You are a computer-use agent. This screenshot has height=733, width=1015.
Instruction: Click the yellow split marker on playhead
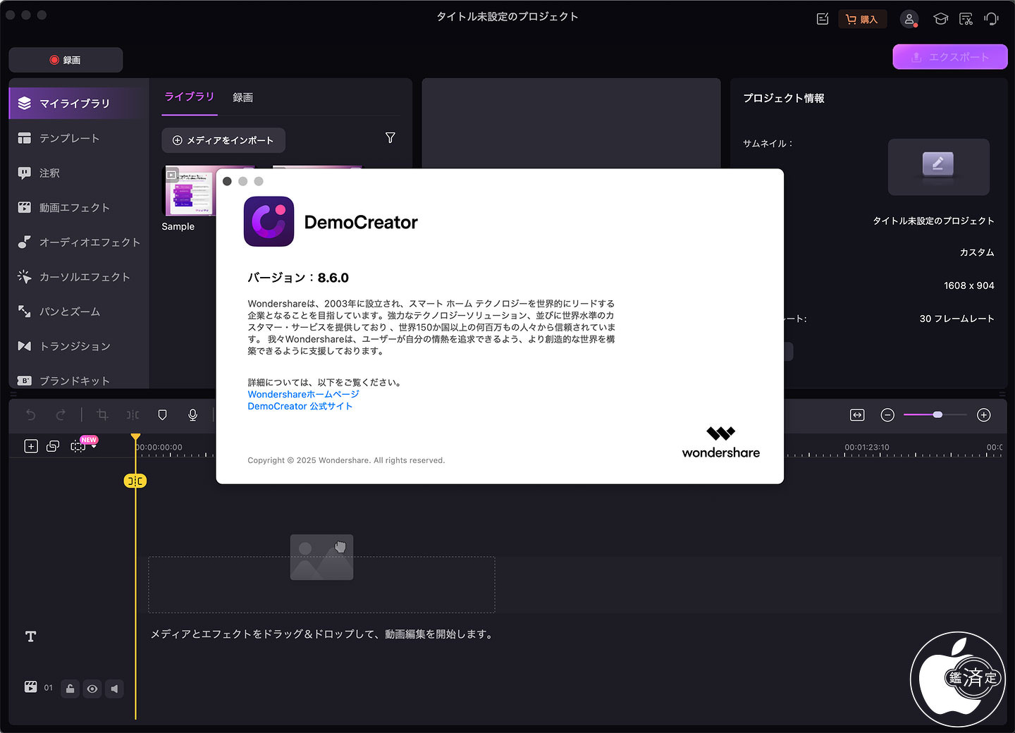(x=135, y=481)
